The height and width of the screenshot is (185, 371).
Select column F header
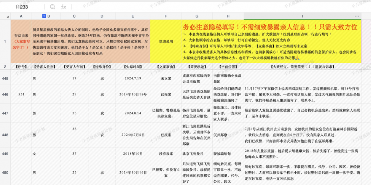(x=166, y=16)
